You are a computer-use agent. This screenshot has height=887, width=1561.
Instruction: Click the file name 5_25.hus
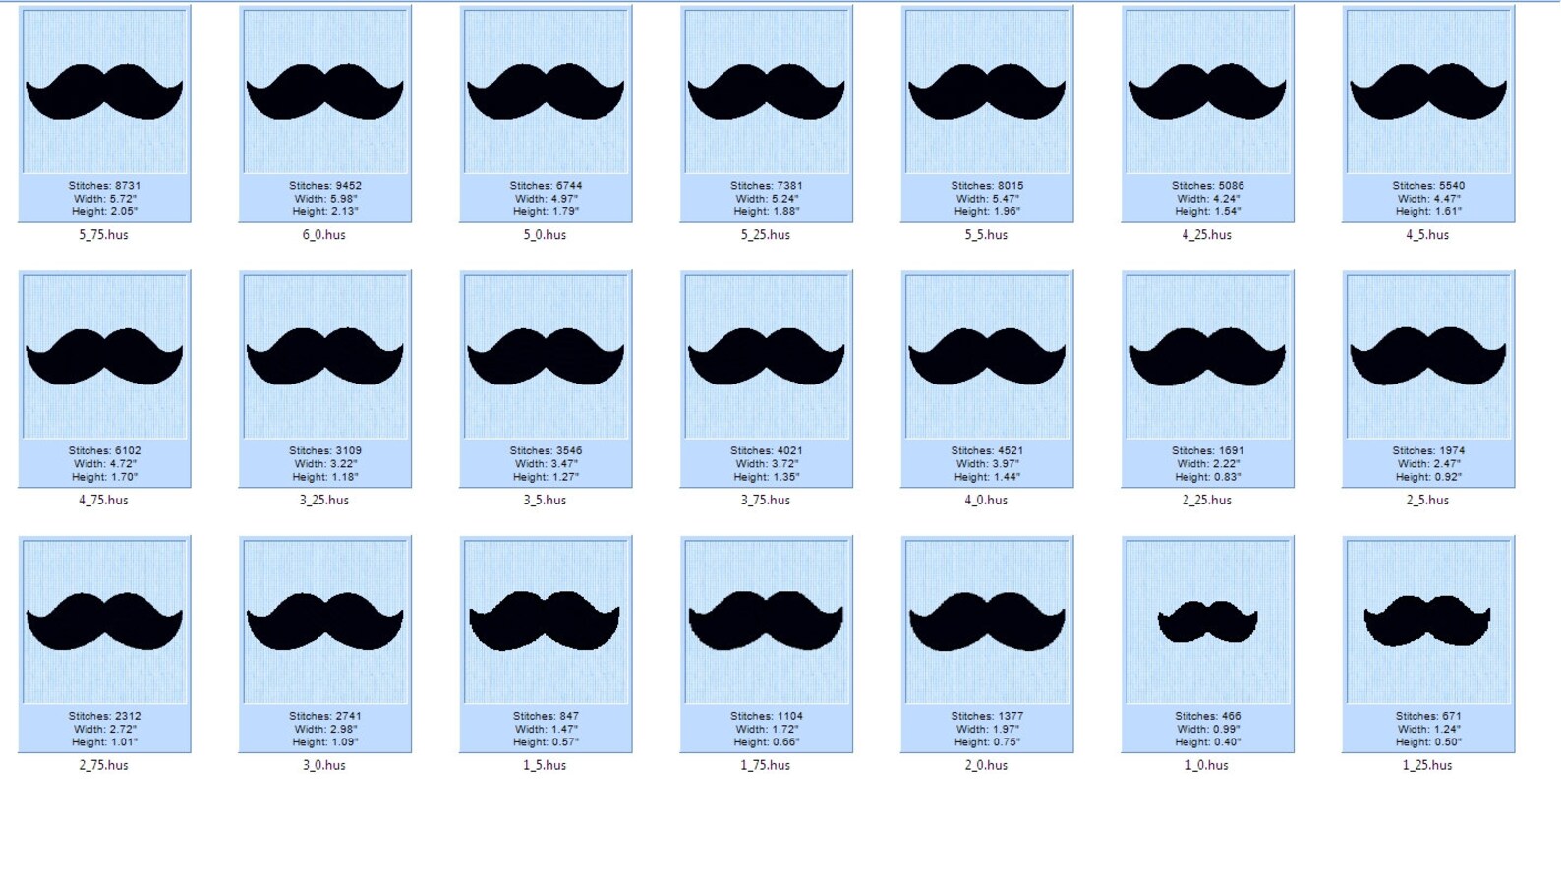(766, 235)
